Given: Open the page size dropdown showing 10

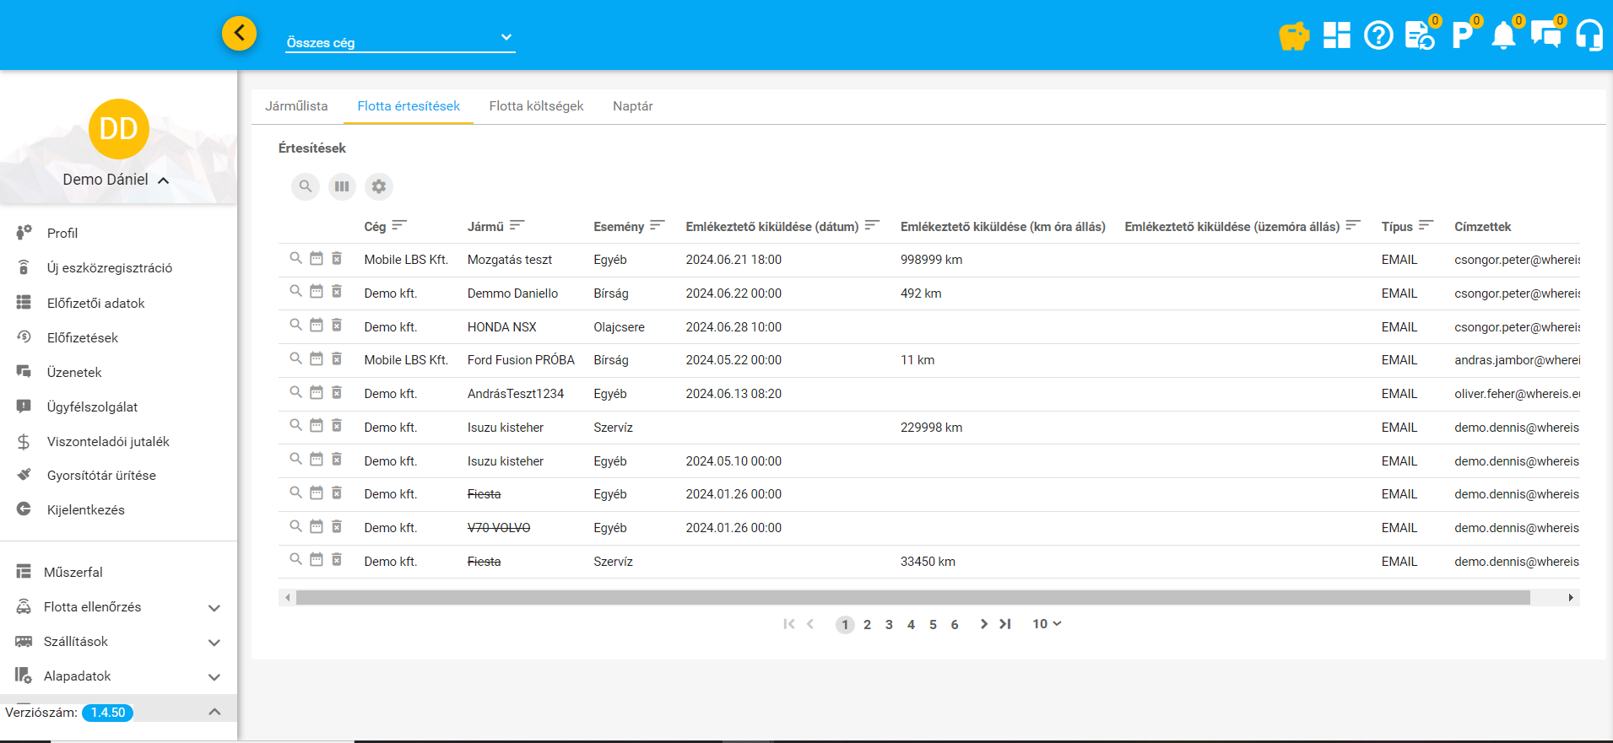Looking at the screenshot, I should pyautogui.click(x=1047, y=624).
